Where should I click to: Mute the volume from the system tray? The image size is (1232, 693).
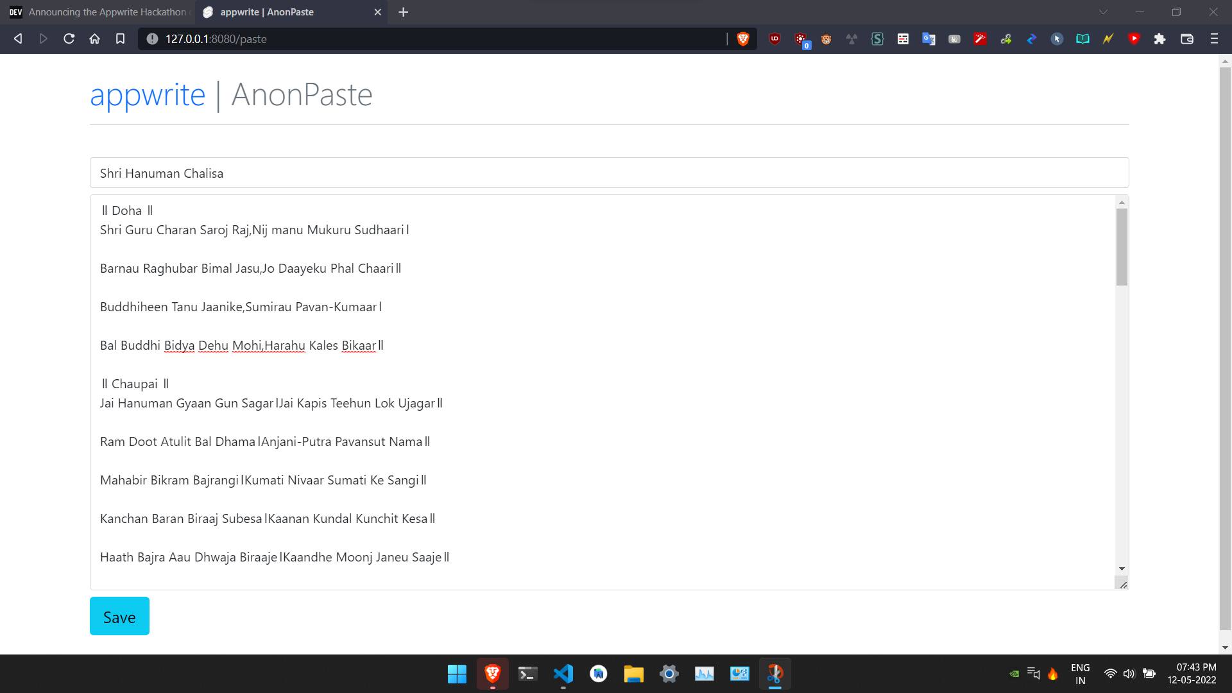click(1129, 674)
